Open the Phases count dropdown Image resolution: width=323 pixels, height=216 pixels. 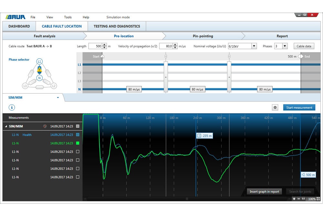(285, 46)
